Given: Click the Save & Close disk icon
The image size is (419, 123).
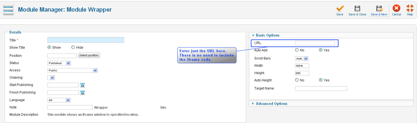Looking at the screenshot, I should pos(357,8).
